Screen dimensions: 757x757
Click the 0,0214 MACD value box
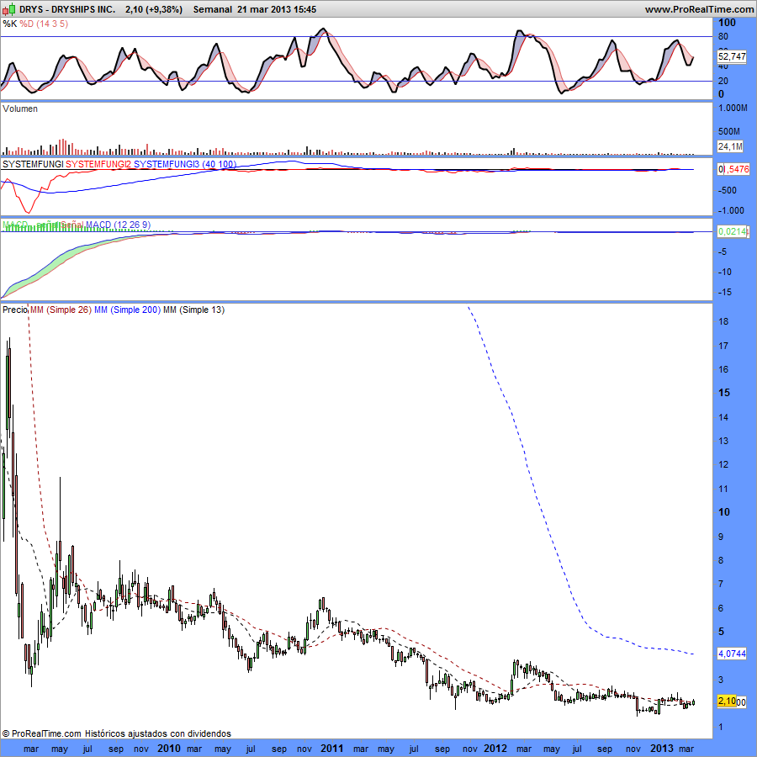pyautogui.click(x=733, y=232)
